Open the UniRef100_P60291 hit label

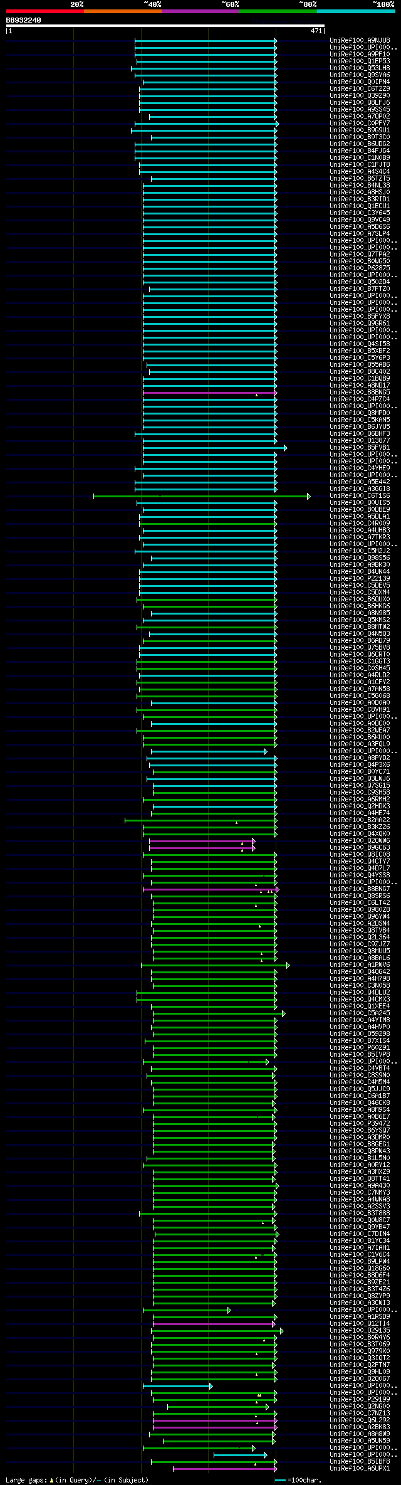360,1048
